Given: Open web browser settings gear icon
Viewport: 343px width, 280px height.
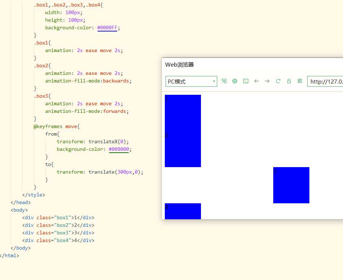Looking at the screenshot, I should tap(235, 81).
